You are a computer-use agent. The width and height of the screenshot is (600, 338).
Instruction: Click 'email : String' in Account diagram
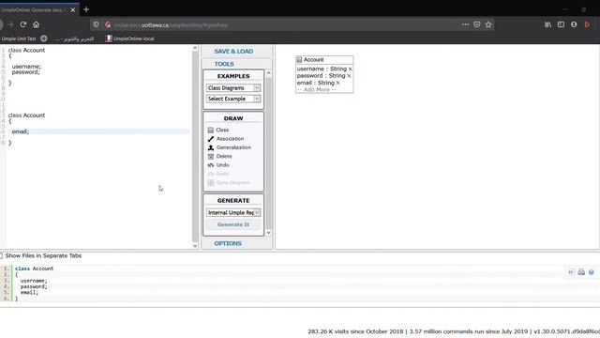315,83
